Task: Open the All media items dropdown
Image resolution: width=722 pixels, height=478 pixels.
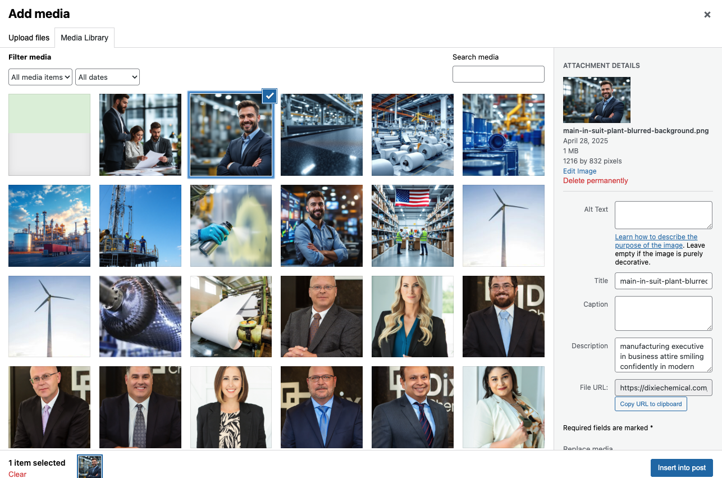Action: (x=40, y=77)
